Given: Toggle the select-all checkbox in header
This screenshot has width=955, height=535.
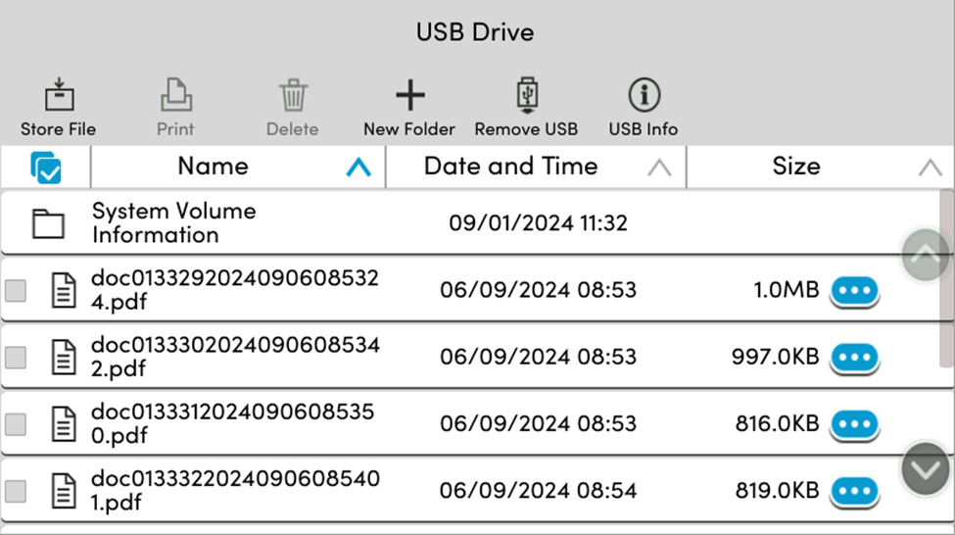Looking at the screenshot, I should point(46,168).
